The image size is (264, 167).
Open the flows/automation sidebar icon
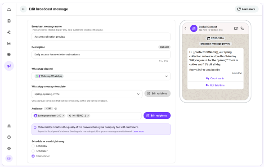pos(9,32)
